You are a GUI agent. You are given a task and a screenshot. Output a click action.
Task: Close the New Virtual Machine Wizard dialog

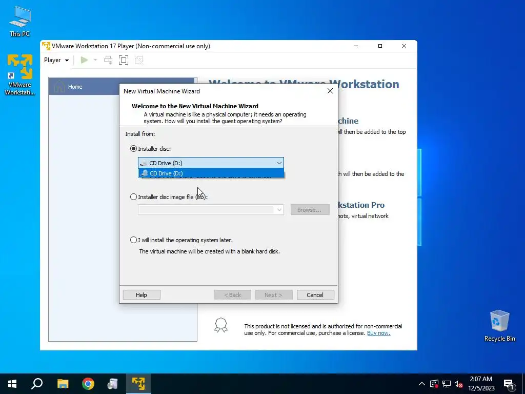click(330, 91)
